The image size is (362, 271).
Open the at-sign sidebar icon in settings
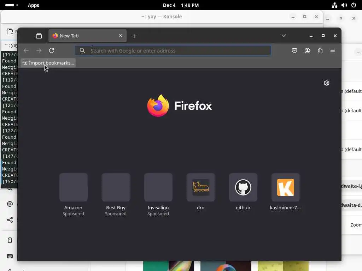point(10,204)
